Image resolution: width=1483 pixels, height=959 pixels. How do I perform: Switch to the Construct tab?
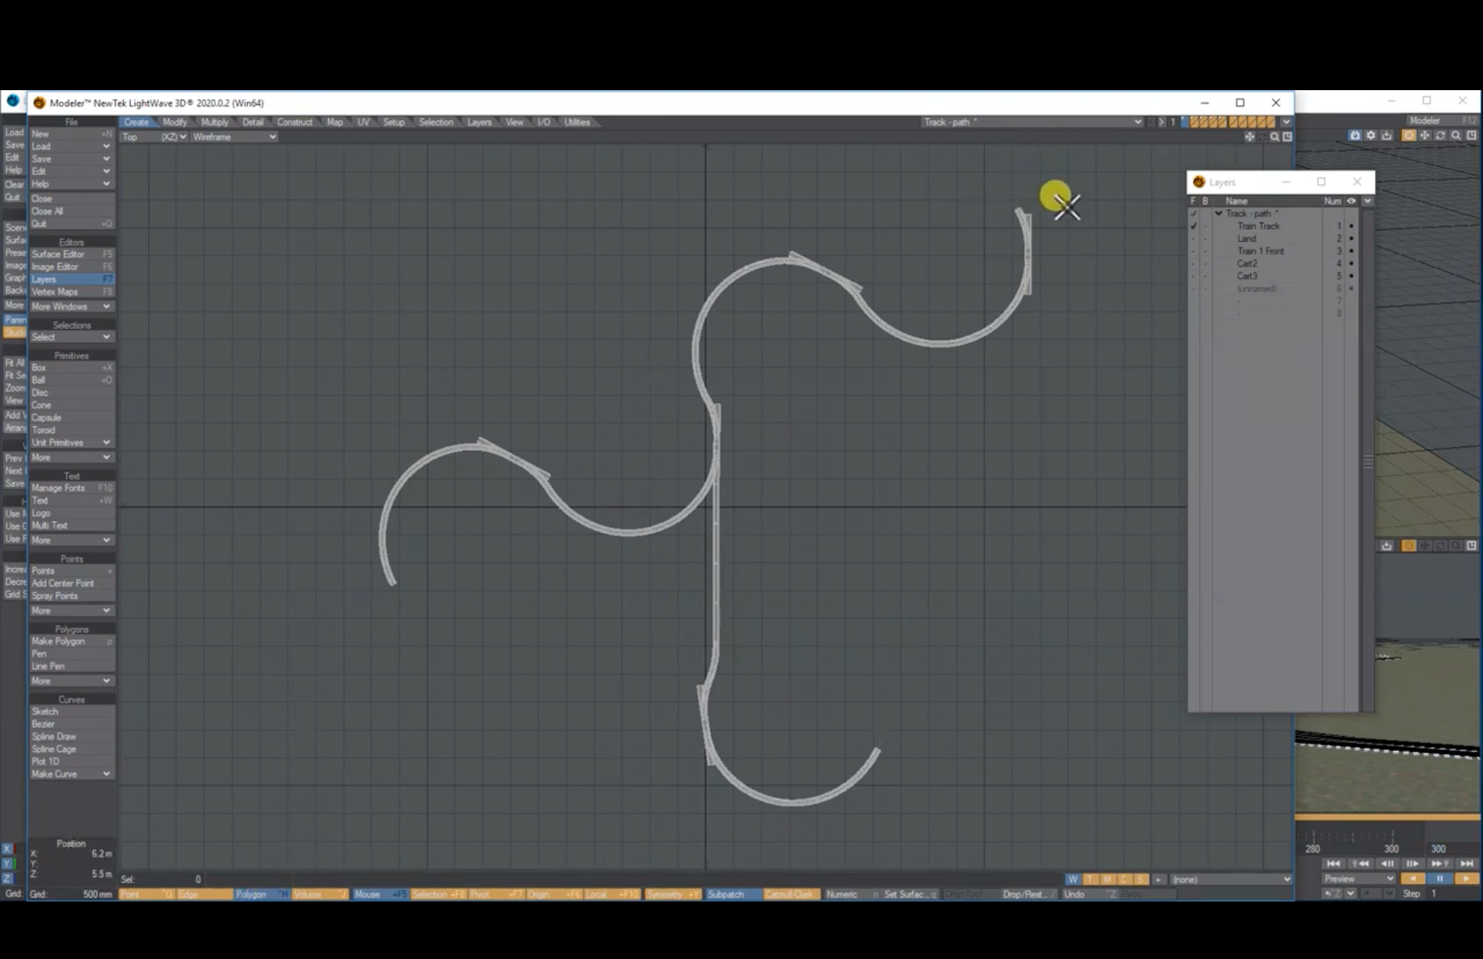pyautogui.click(x=294, y=122)
